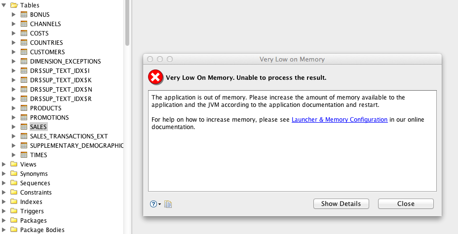Click the copy details icon in dialog
The height and width of the screenshot is (234, 458).
(x=168, y=204)
